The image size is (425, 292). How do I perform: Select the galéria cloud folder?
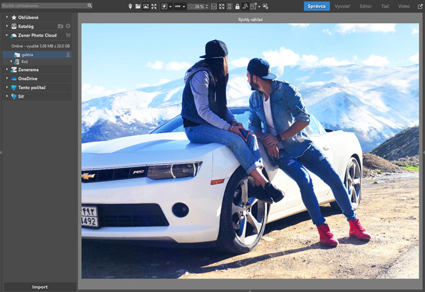28,55
